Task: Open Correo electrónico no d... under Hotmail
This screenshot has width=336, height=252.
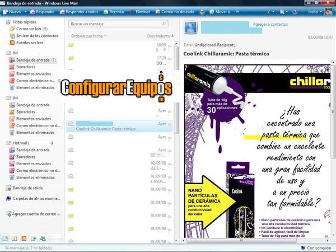Action: 35,171
